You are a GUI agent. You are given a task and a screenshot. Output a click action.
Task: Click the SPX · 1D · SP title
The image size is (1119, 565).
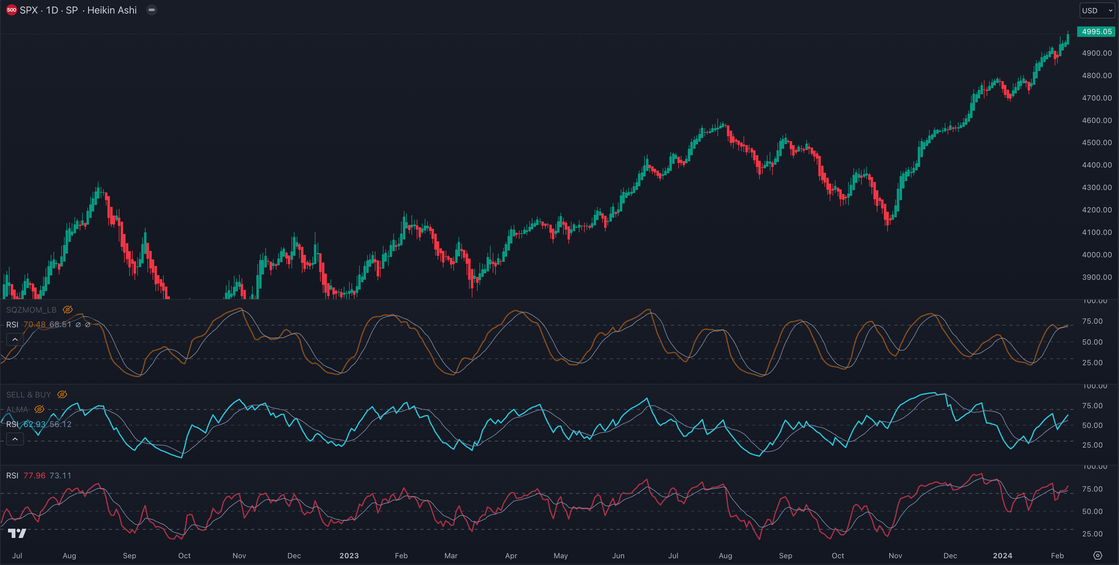pyautogui.click(x=49, y=10)
